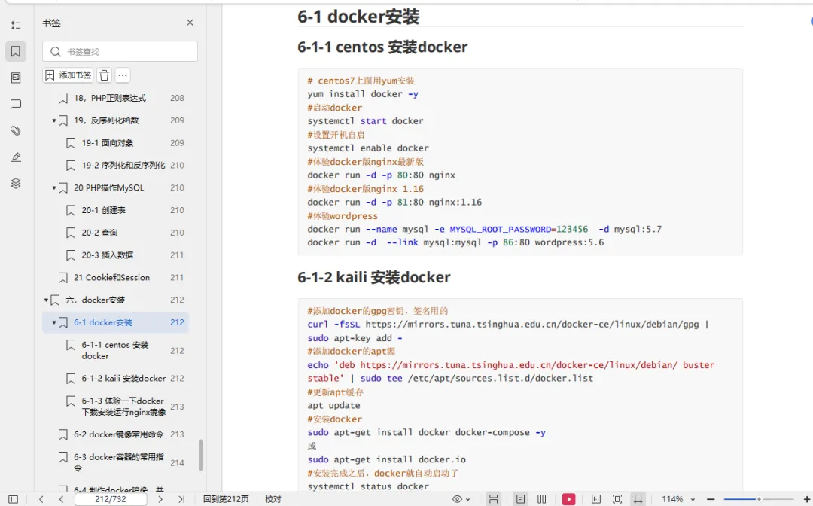Close the 书签 bookmarks panel
The width and height of the screenshot is (813, 506).
[x=190, y=23]
